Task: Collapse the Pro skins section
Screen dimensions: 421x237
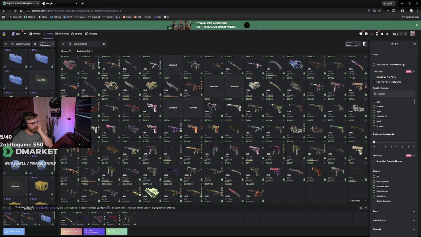Action: coord(414,71)
